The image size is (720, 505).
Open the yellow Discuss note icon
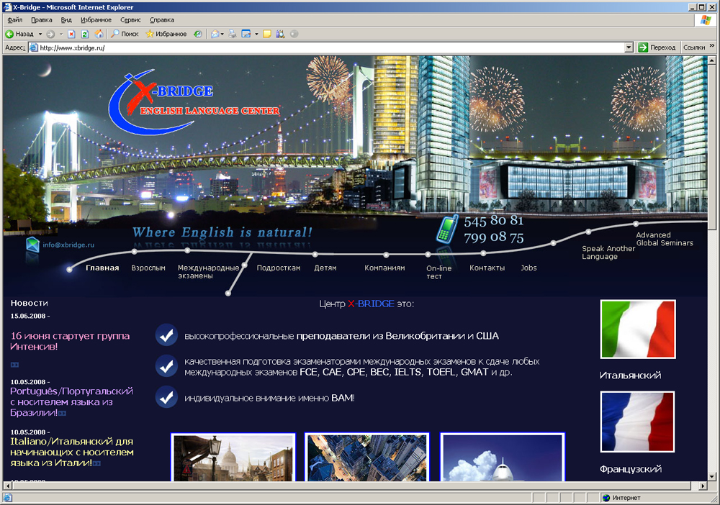[x=267, y=34]
